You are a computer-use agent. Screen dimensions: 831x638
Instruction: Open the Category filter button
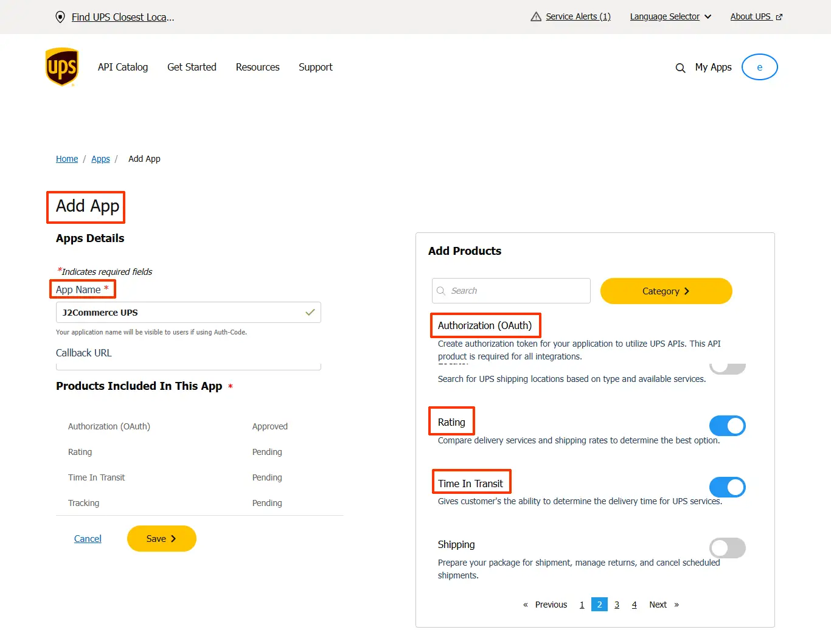tap(666, 291)
